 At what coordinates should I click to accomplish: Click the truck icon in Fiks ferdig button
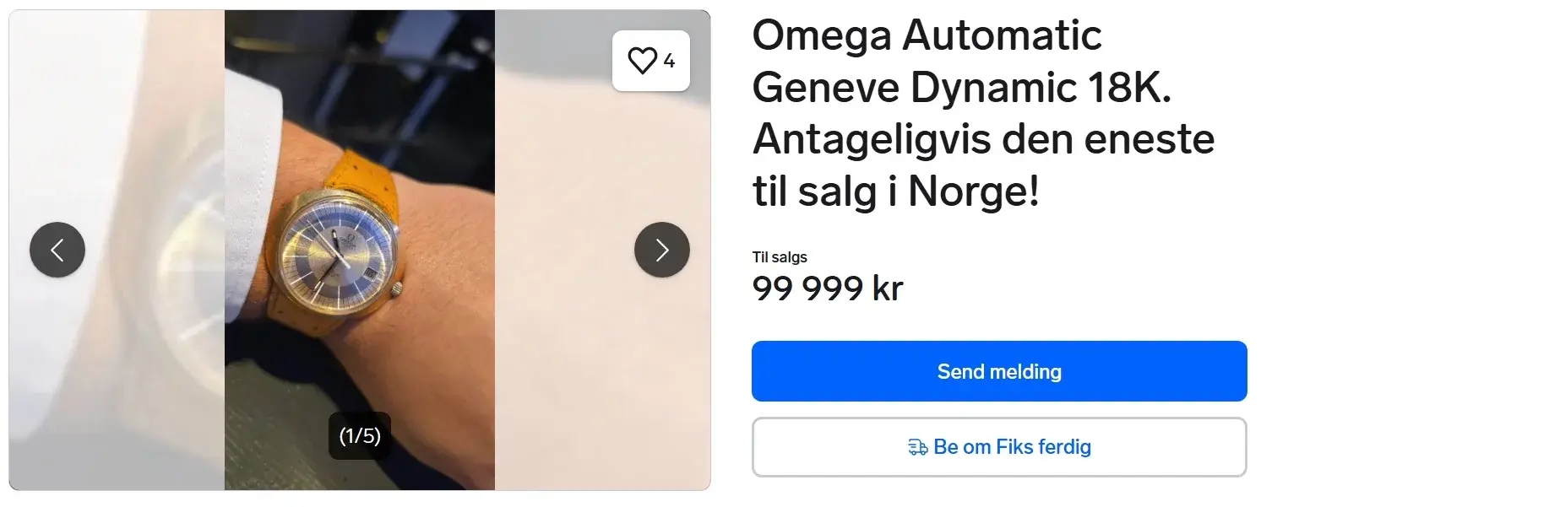pos(917,447)
